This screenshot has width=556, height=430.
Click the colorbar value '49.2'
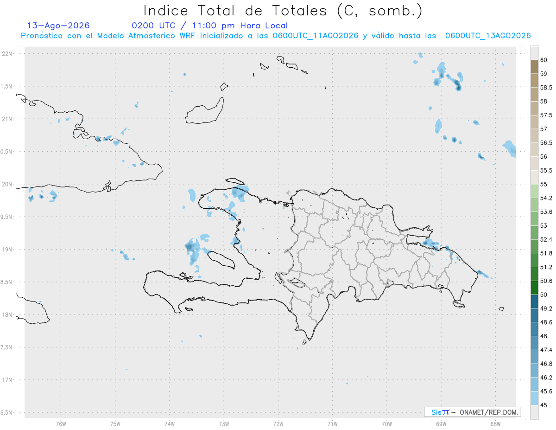point(546,308)
